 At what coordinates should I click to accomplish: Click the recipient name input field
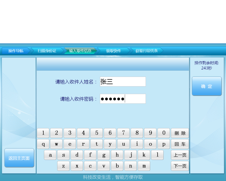click(123, 81)
